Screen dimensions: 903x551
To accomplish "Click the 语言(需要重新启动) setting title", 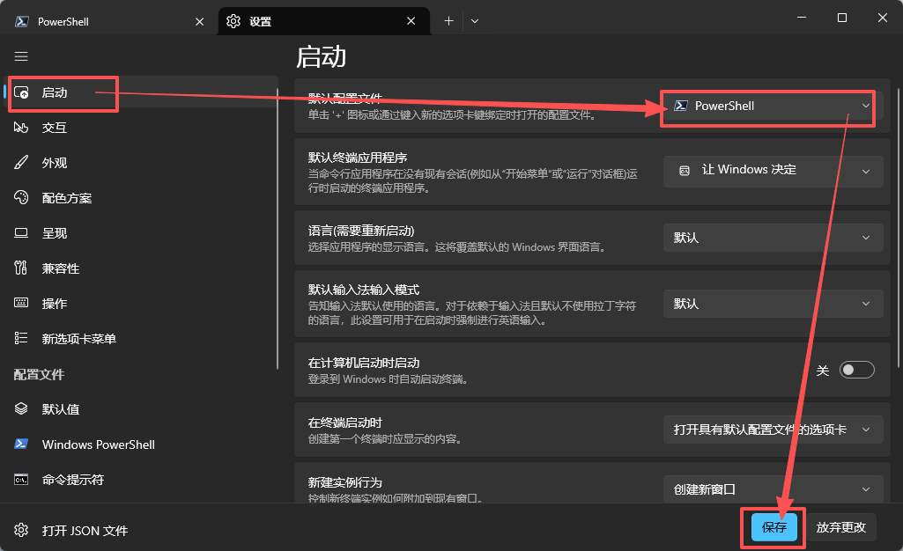I will click(361, 231).
